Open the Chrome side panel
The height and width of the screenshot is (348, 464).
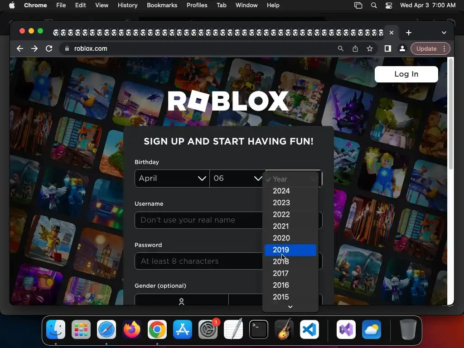[x=388, y=48]
